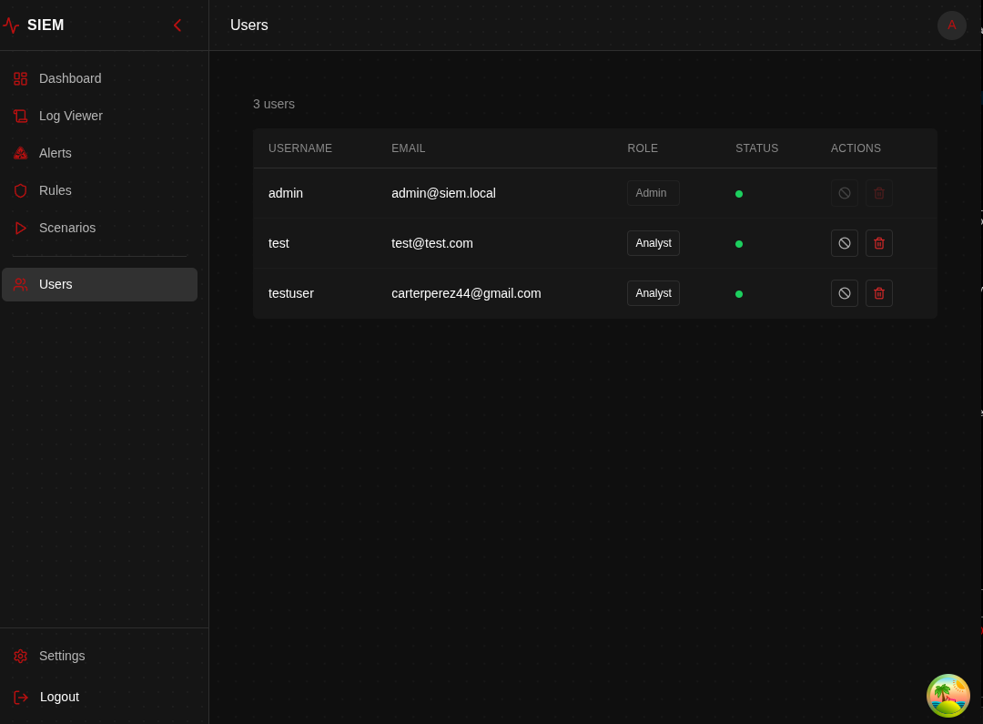
Task: Open the Alerts section
Action: tap(100, 153)
